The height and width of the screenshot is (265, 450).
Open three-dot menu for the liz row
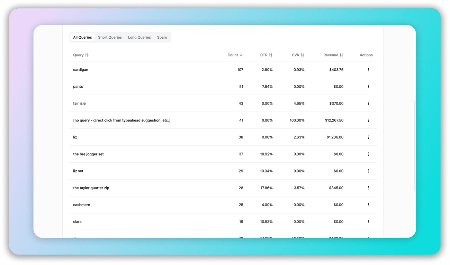coord(368,137)
